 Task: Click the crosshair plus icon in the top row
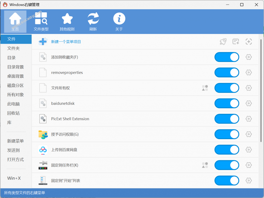tap(249, 42)
